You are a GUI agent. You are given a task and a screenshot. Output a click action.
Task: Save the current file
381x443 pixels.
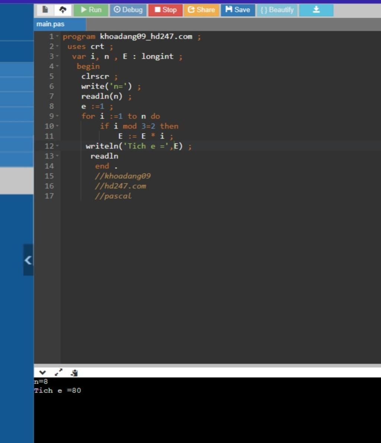point(238,10)
